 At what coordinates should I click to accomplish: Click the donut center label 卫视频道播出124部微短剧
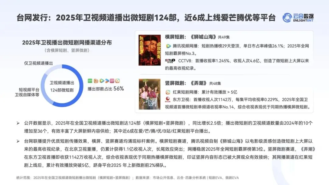click(x=62, y=86)
